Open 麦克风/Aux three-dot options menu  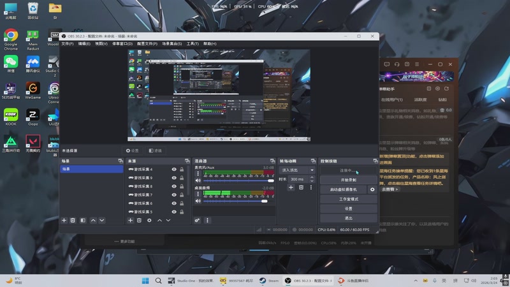pyautogui.click(x=198, y=173)
